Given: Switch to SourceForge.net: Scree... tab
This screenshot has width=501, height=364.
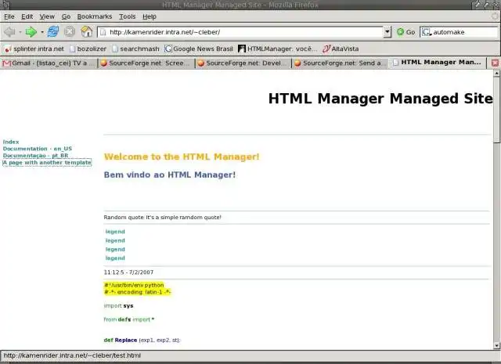Looking at the screenshot, I should tap(146, 63).
